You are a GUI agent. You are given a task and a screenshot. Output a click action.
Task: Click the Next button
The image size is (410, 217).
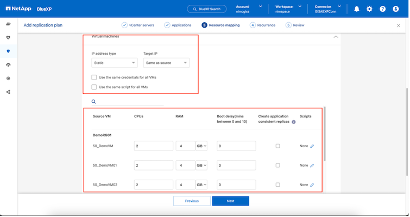point(230,201)
